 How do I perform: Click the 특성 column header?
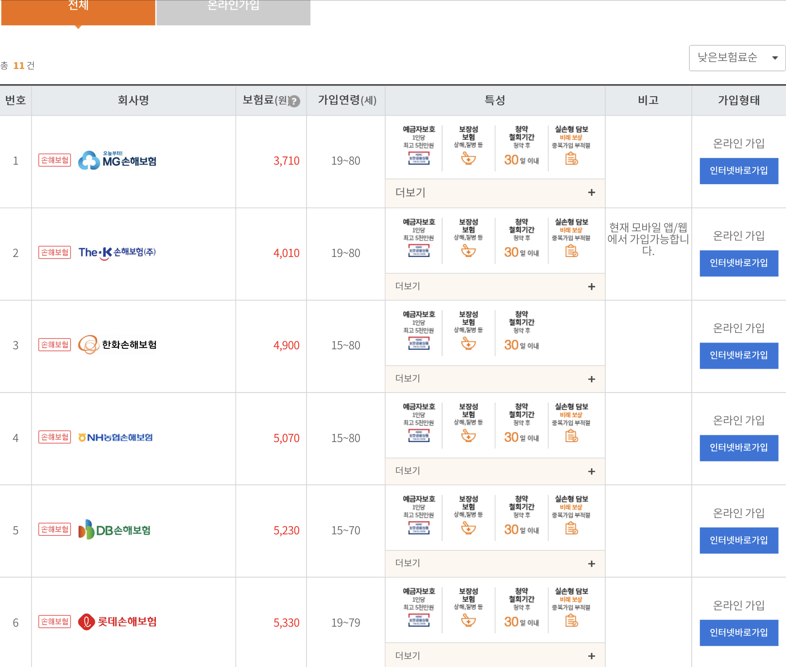coord(495,100)
